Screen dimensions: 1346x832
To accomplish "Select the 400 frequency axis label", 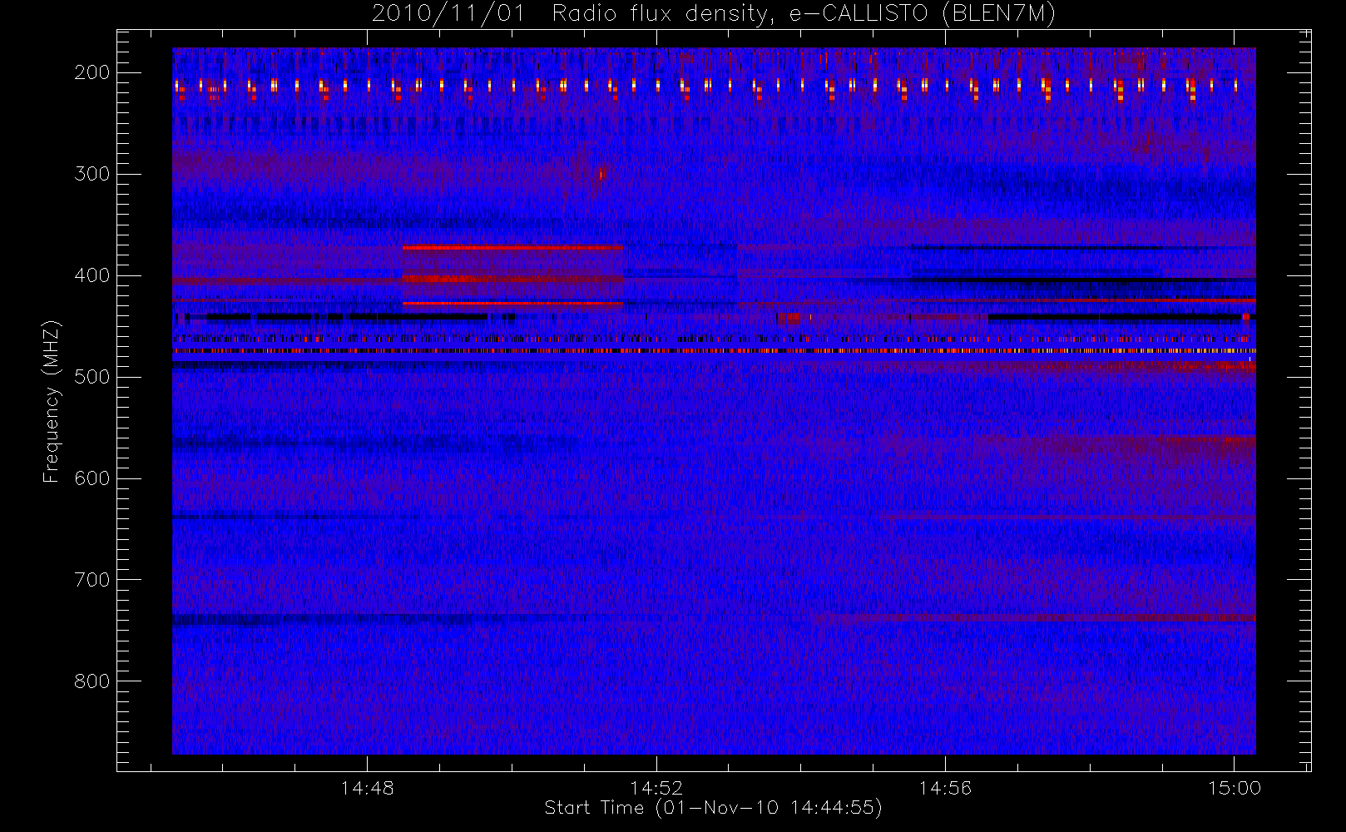I will point(92,275).
